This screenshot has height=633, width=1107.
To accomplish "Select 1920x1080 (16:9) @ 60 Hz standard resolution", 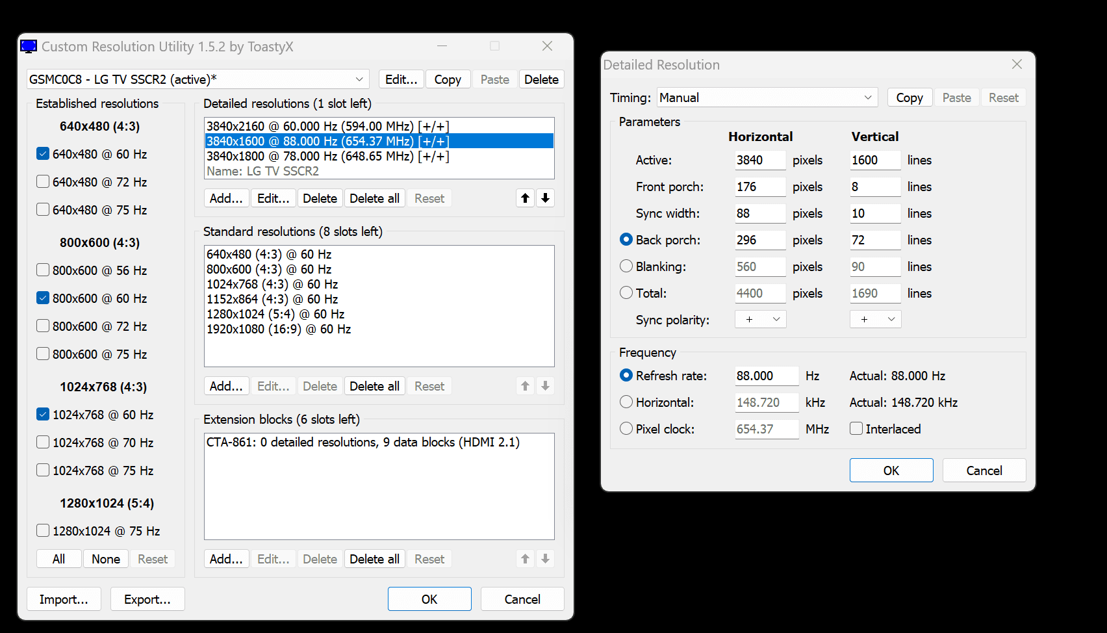I will point(379,329).
